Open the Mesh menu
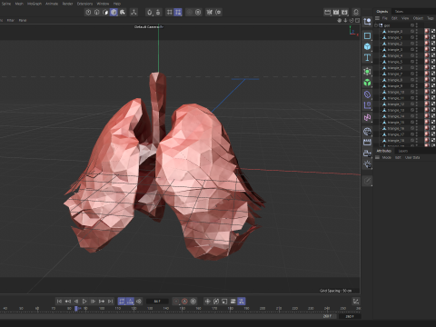 pos(19,4)
